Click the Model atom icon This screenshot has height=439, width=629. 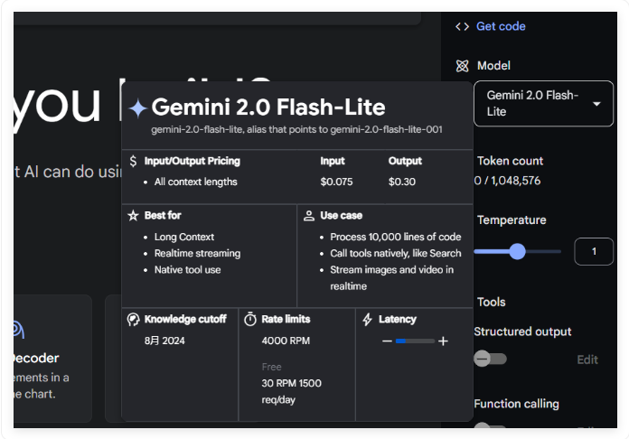tap(462, 66)
